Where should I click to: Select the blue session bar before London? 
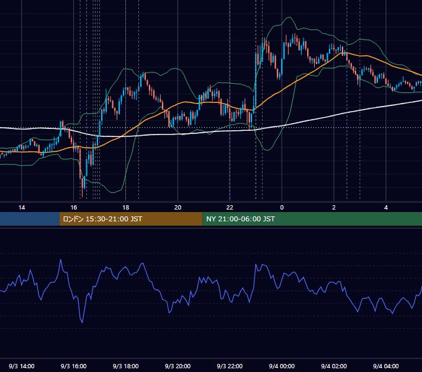pos(30,219)
